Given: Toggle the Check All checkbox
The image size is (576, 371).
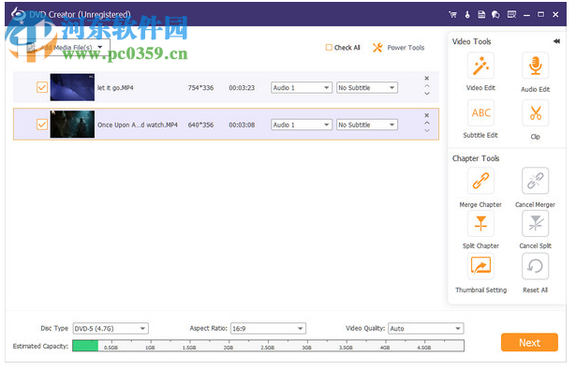Looking at the screenshot, I should click(x=329, y=48).
